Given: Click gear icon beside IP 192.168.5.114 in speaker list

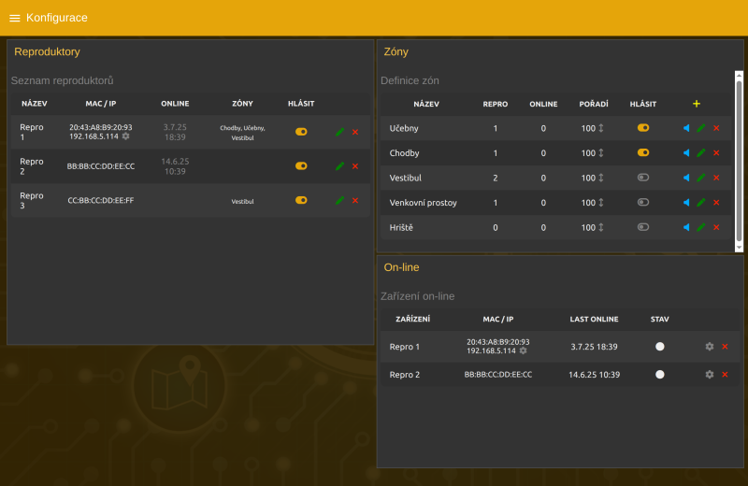Looking at the screenshot, I should (x=126, y=136).
